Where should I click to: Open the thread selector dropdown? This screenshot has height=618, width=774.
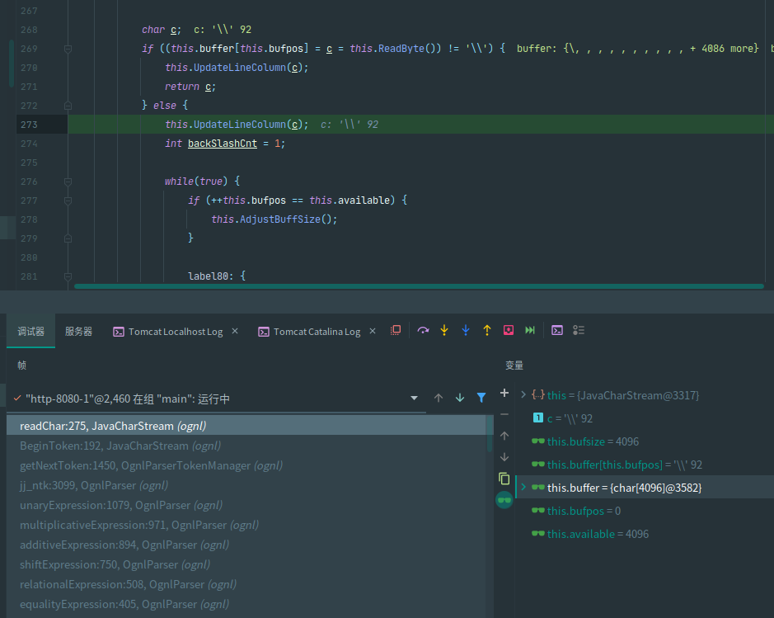point(414,399)
